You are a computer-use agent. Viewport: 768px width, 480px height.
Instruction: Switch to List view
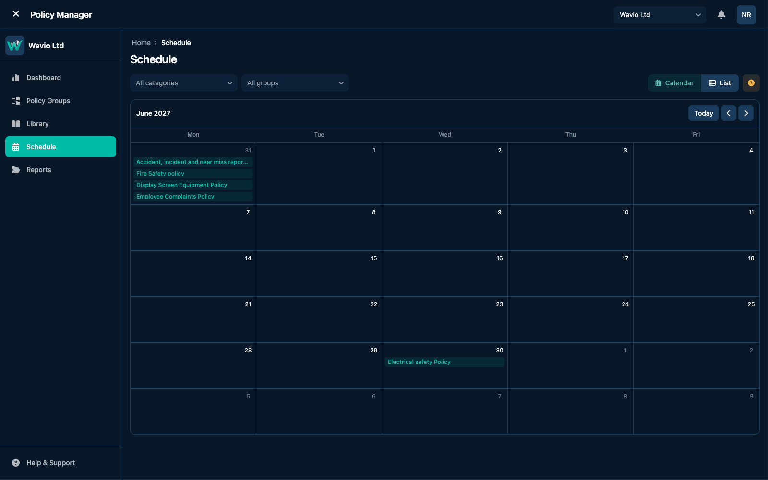(x=720, y=83)
